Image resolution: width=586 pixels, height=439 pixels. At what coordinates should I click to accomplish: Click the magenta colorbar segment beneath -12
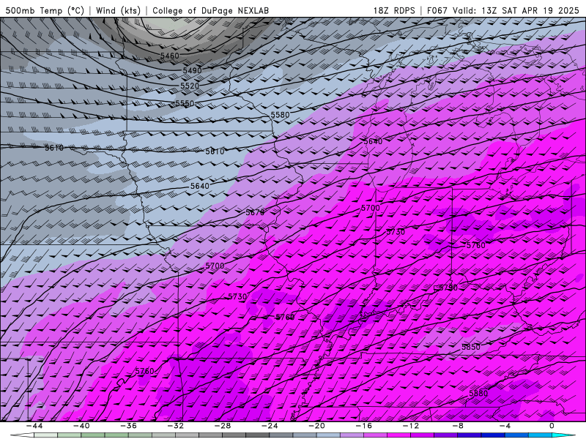pyautogui.click(x=398, y=435)
